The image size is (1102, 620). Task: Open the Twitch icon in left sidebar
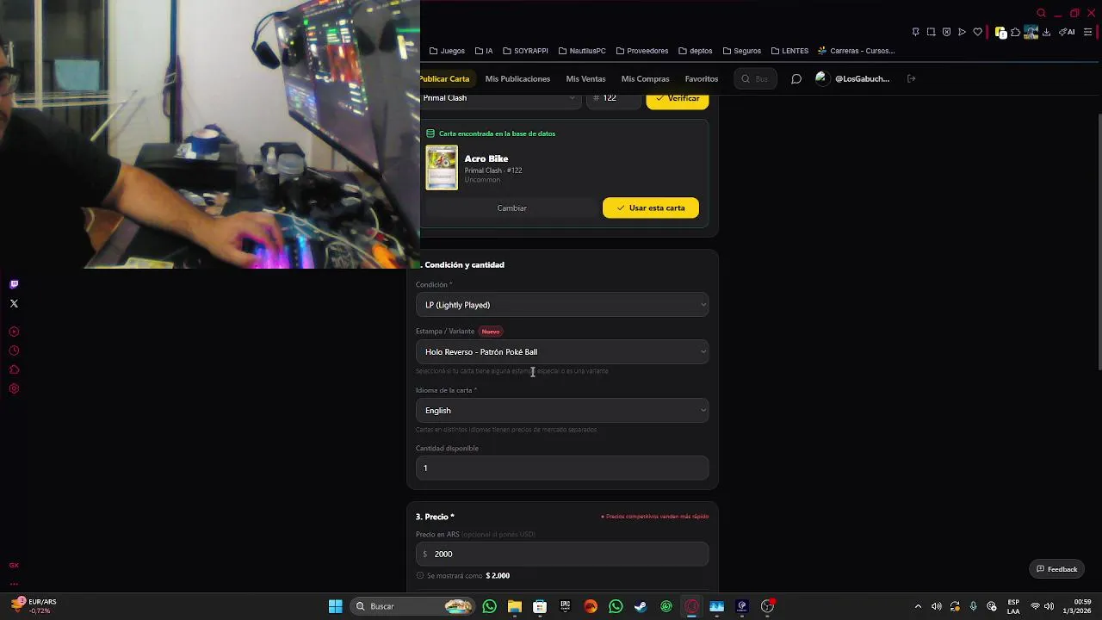(14, 284)
